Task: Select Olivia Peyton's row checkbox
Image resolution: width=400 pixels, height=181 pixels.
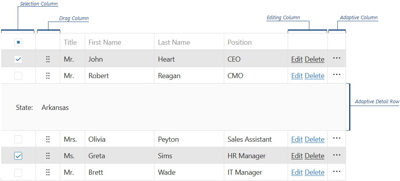Action: [x=18, y=139]
